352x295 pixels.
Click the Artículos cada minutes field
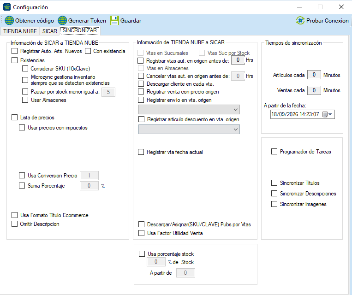314,75
